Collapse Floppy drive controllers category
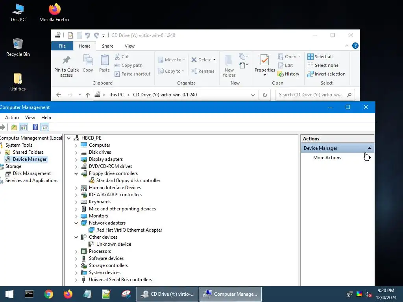The image size is (403, 302). click(76, 173)
